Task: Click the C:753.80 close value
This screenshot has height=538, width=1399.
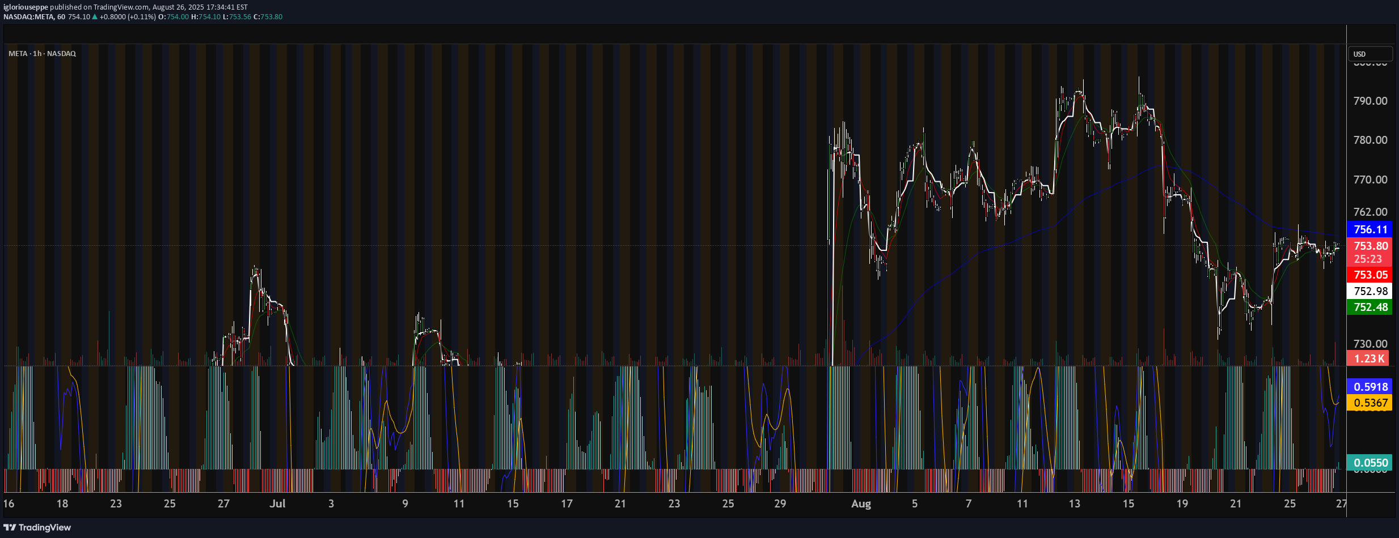Action: tap(268, 17)
